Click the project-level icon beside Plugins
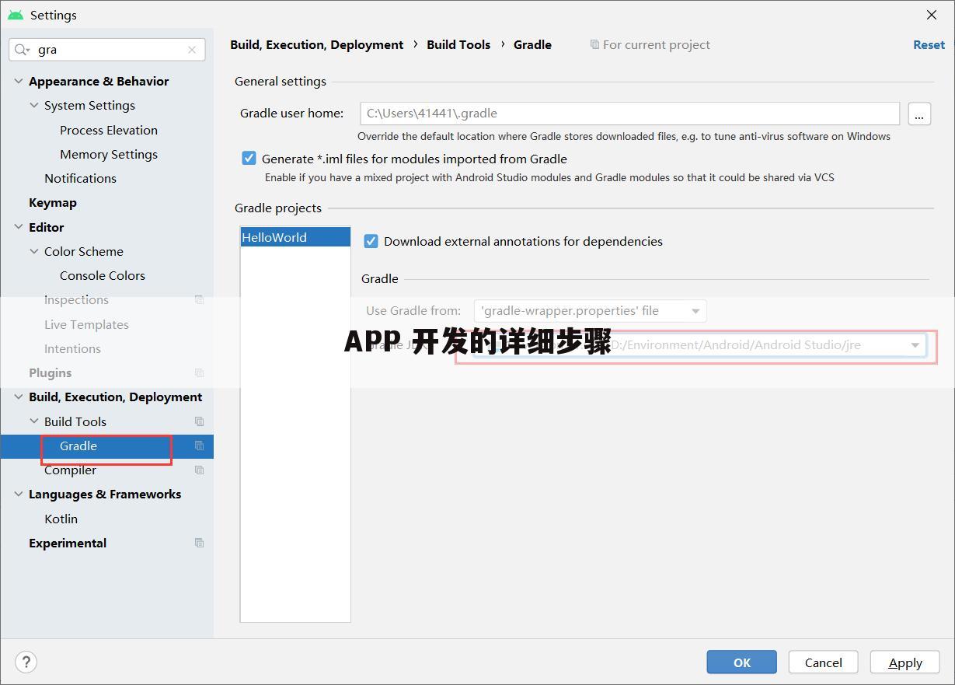Viewport: 955px width, 685px height. pyautogui.click(x=199, y=373)
